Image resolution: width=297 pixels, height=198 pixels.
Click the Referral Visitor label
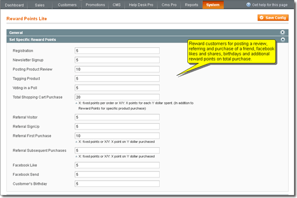click(x=25, y=117)
